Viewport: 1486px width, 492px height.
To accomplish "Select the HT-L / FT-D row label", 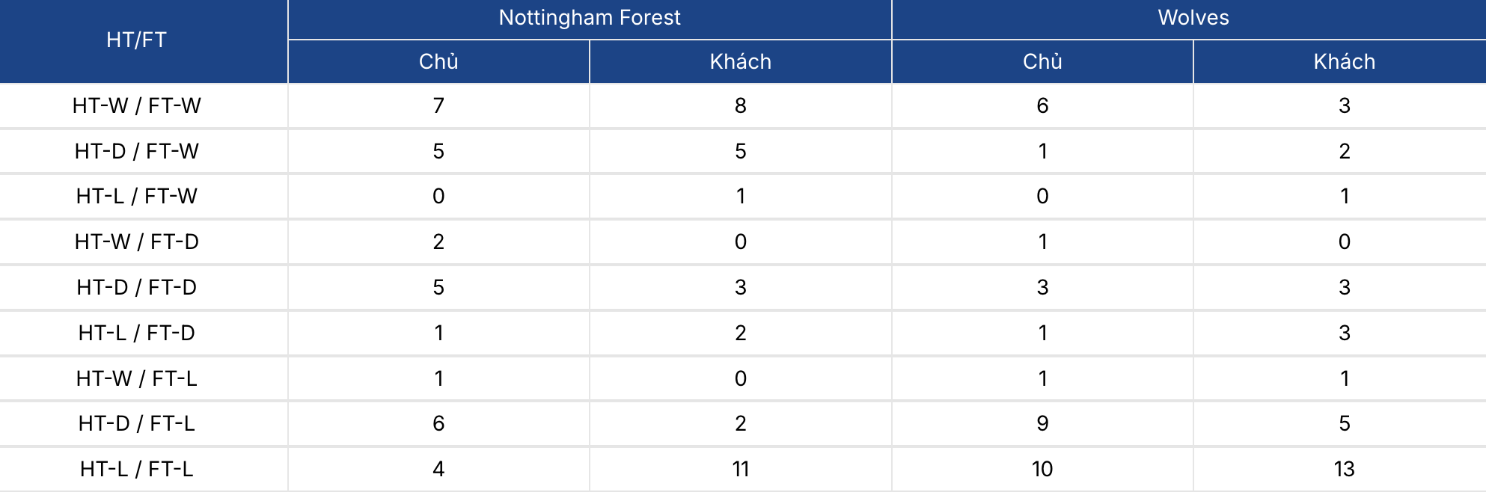I will click(x=136, y=333).
